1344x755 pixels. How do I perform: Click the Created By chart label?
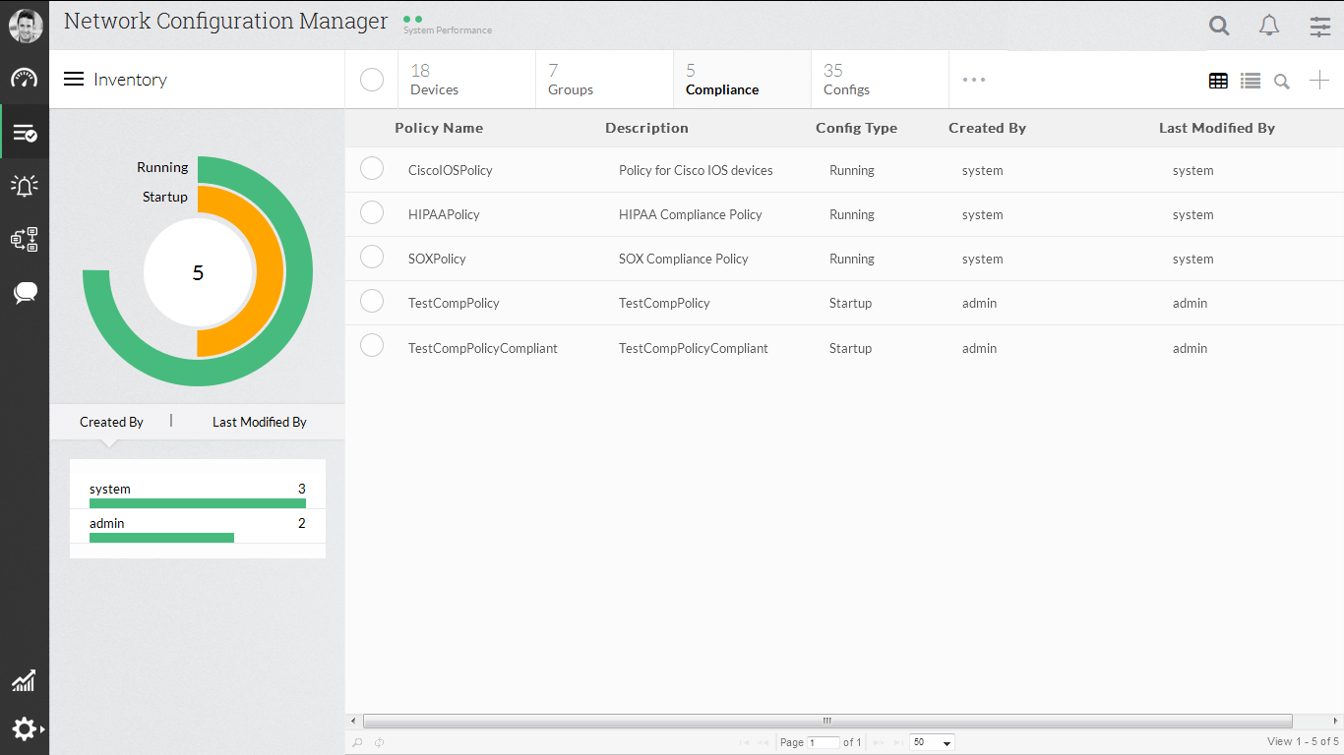click(x=111, y=422)
